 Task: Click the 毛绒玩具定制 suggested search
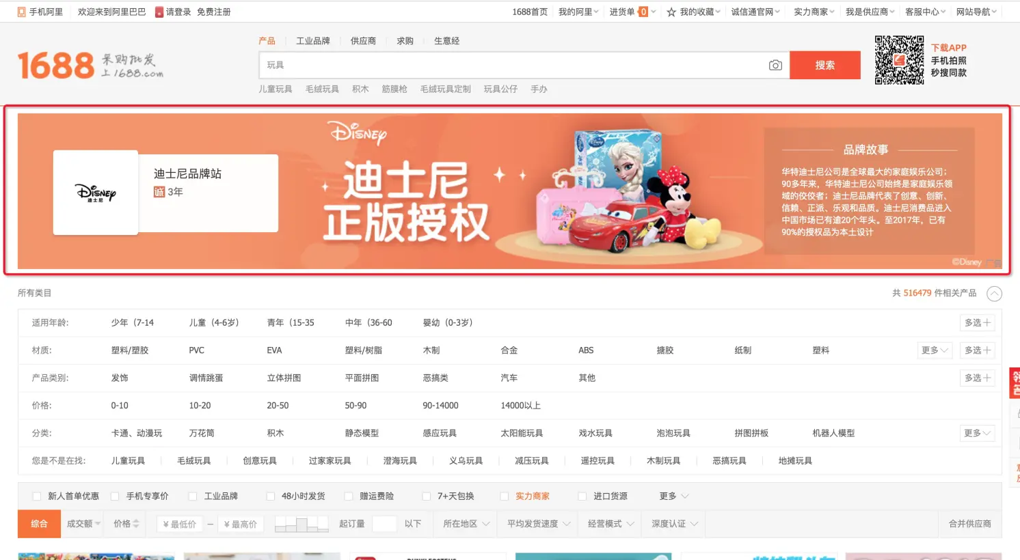pyautogui.click(x=446, y=89)
